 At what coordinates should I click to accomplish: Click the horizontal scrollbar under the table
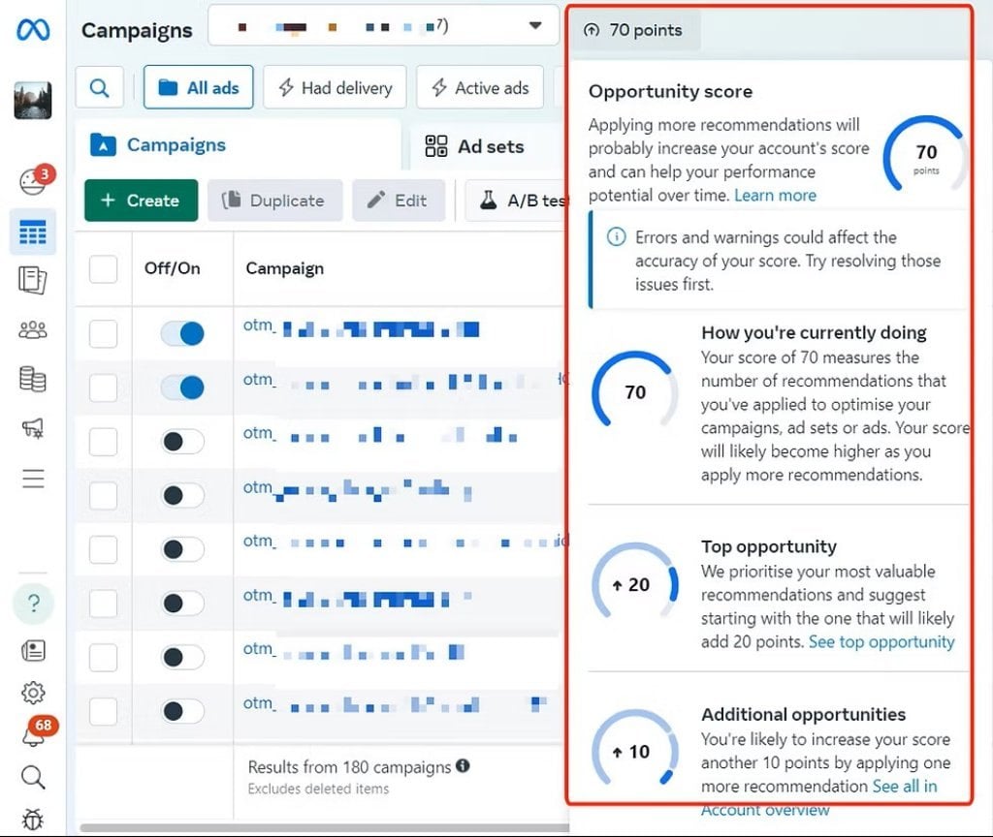tap(324, 827)
